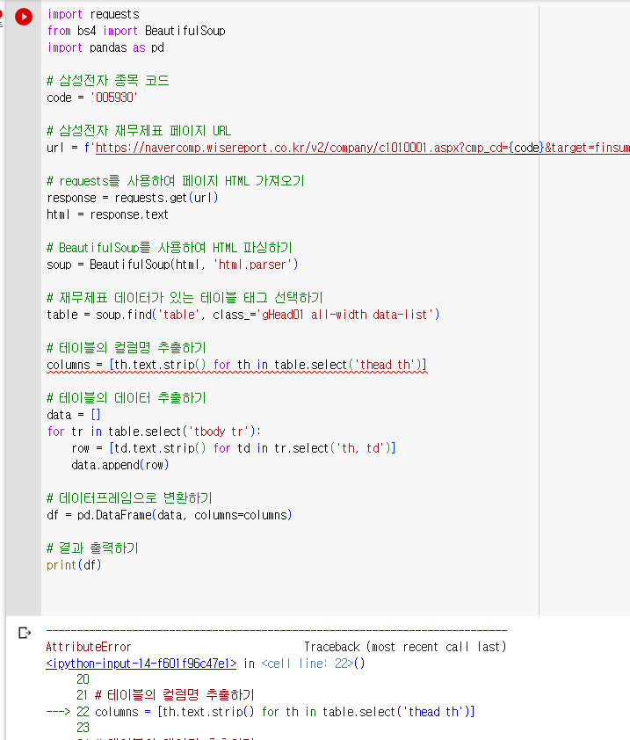The image size is (630, 740).
Task: Click the line 'print(df)'
Action: click(x=74, y=565)
